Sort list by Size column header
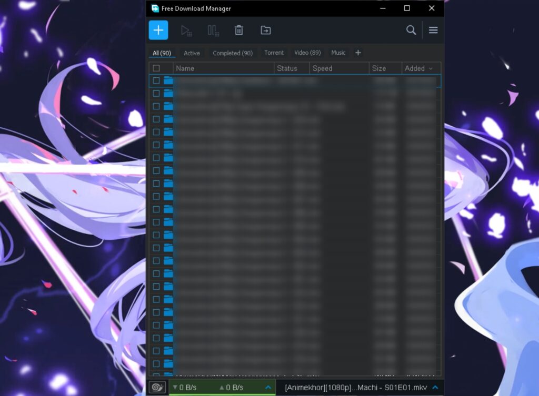 pos(385,68)
